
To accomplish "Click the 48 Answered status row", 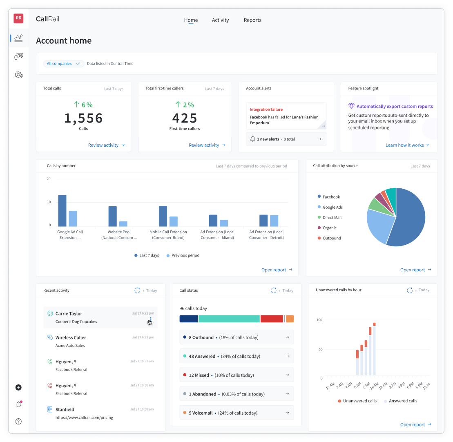I will pyautogui.click(x=237, y=356).
